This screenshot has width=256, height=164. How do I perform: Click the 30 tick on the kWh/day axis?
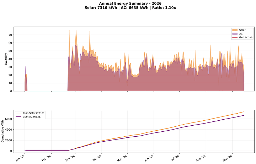(x=10, y=67)
